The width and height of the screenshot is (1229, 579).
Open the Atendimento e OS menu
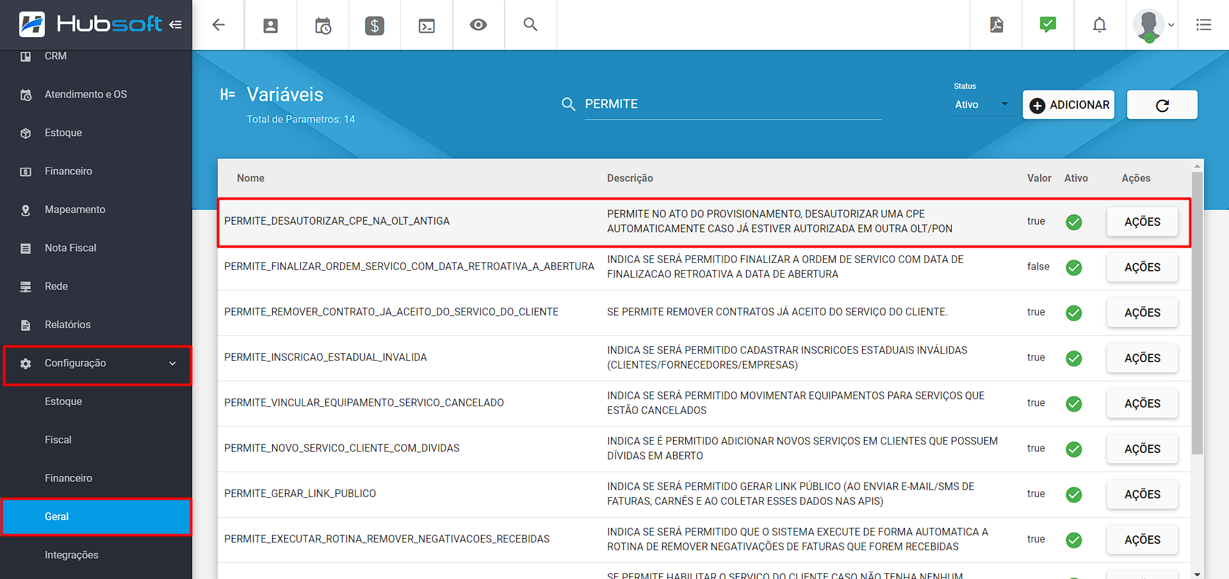pos(96,95)
